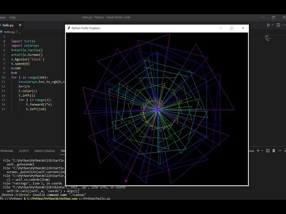The width and height of the screenshot is (286, 214).
Task: Select the hello.py editor tab
Action: (8, 25)
